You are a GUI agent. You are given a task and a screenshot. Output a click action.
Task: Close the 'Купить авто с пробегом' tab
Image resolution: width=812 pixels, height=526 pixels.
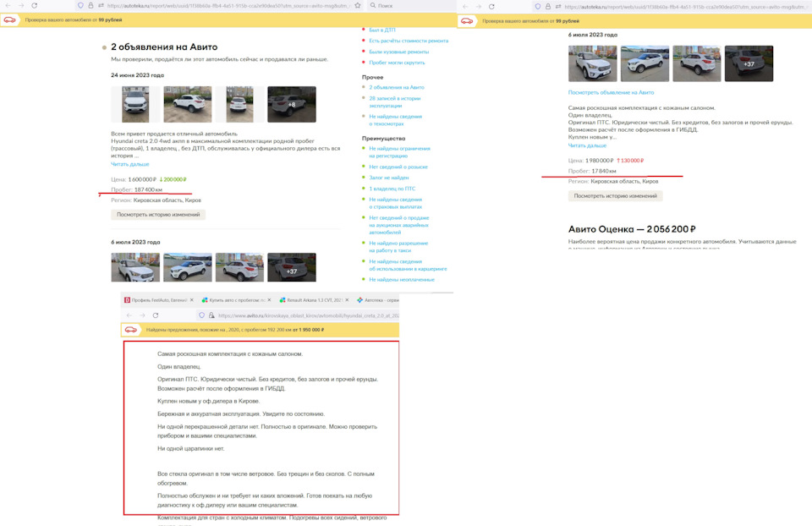pyautogui.click(x=269, y=299)
